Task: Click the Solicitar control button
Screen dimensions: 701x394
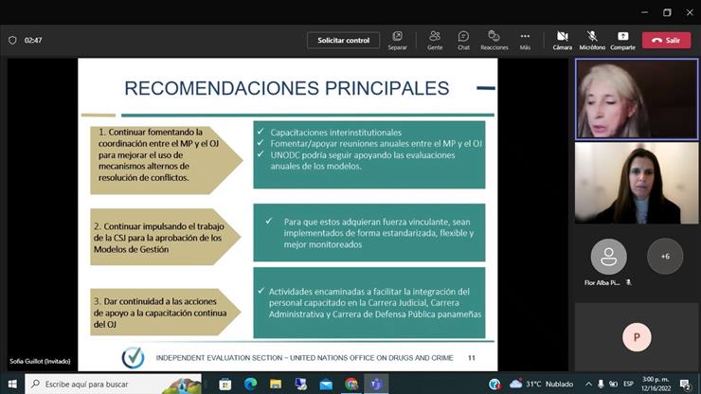Action: 343,40
